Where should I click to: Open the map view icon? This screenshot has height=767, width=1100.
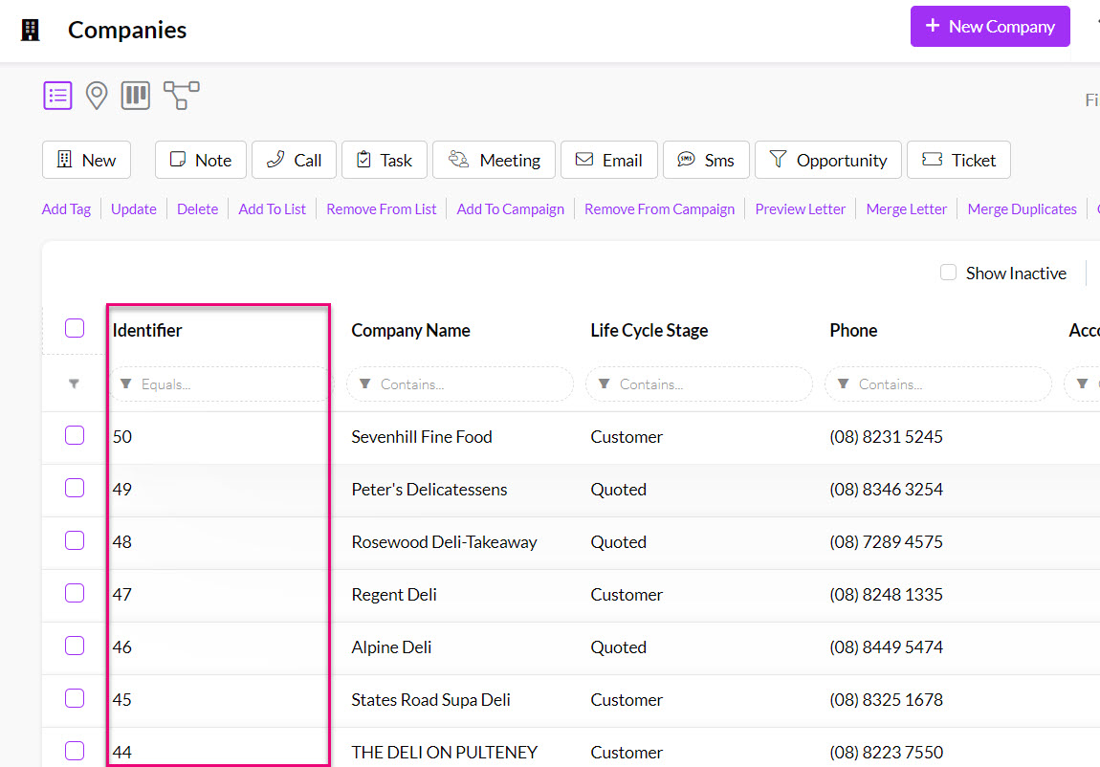pos(97,96)
